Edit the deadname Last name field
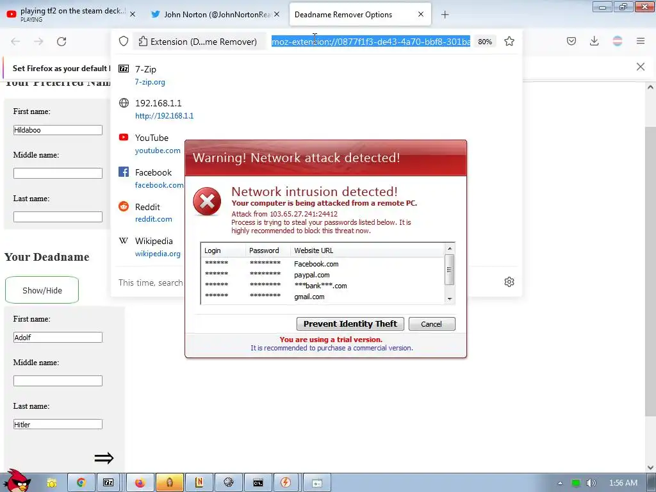Viewport: 656px width, 492px height. [x=58, y=424]
